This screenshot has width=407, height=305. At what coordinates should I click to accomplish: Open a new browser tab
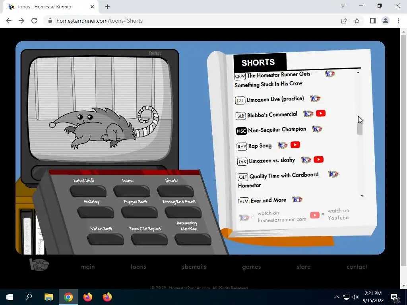[x=107, y=7]
